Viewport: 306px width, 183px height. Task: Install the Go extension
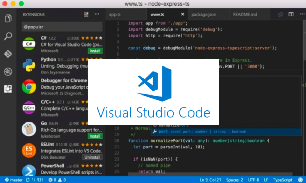pos(95,136)
